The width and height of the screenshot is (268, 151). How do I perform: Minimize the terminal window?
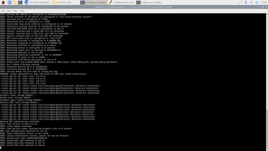[259, 7]
